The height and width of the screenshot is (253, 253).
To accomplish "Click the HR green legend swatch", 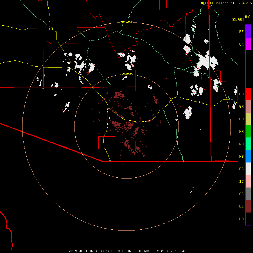I will (x=248, y=132).
